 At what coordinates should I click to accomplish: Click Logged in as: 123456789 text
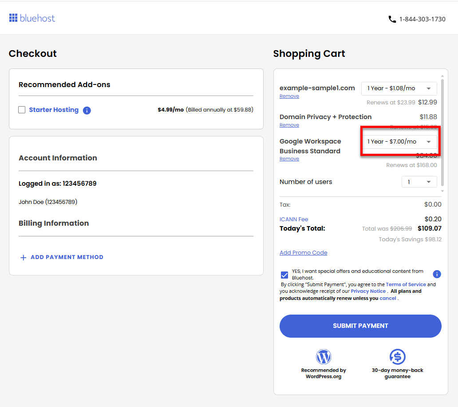58,184
